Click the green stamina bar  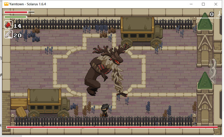15,17
